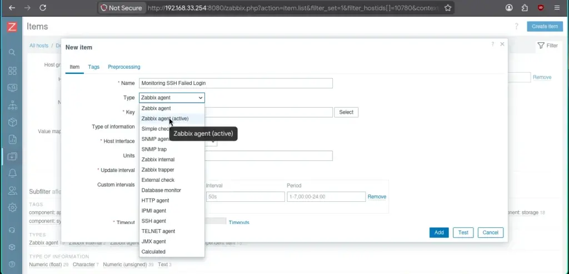
Task: Close the New item dialog
Action: coord(502,44)
